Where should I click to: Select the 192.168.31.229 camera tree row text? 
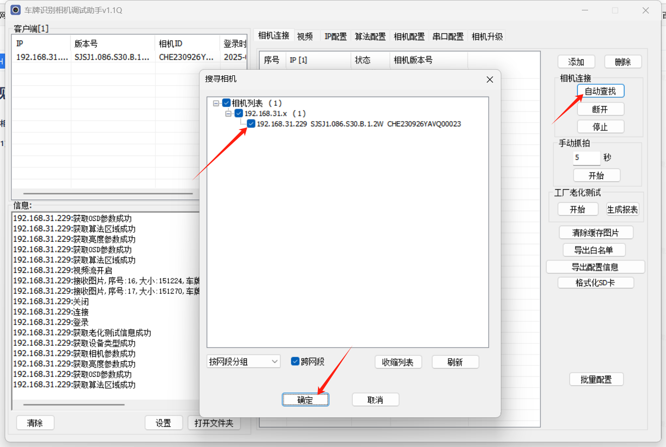(359, 124)
